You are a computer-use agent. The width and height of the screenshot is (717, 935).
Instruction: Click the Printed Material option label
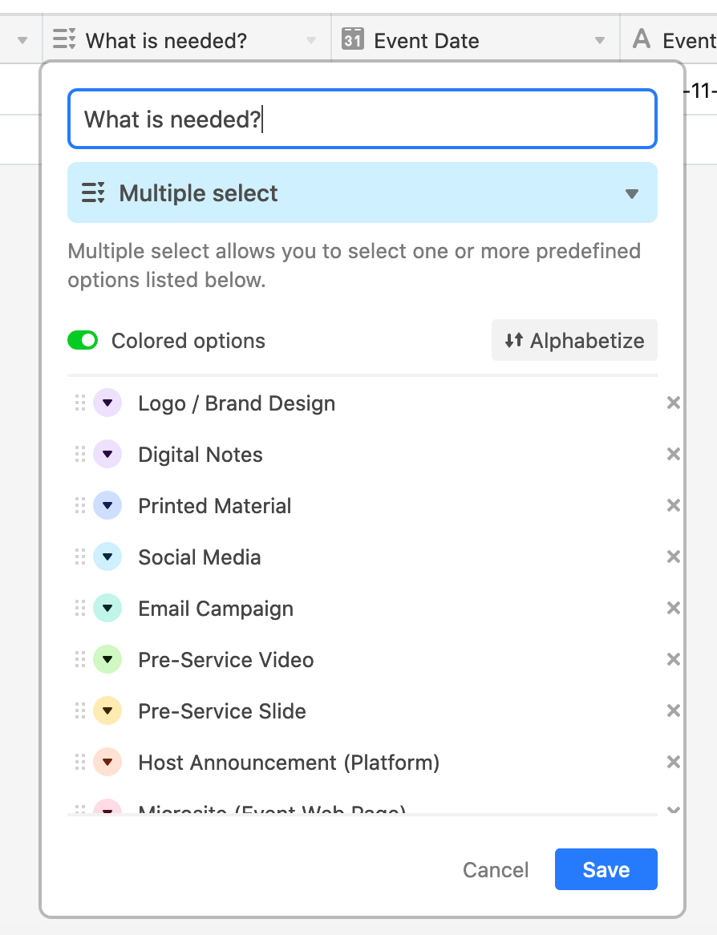point(215,506)
